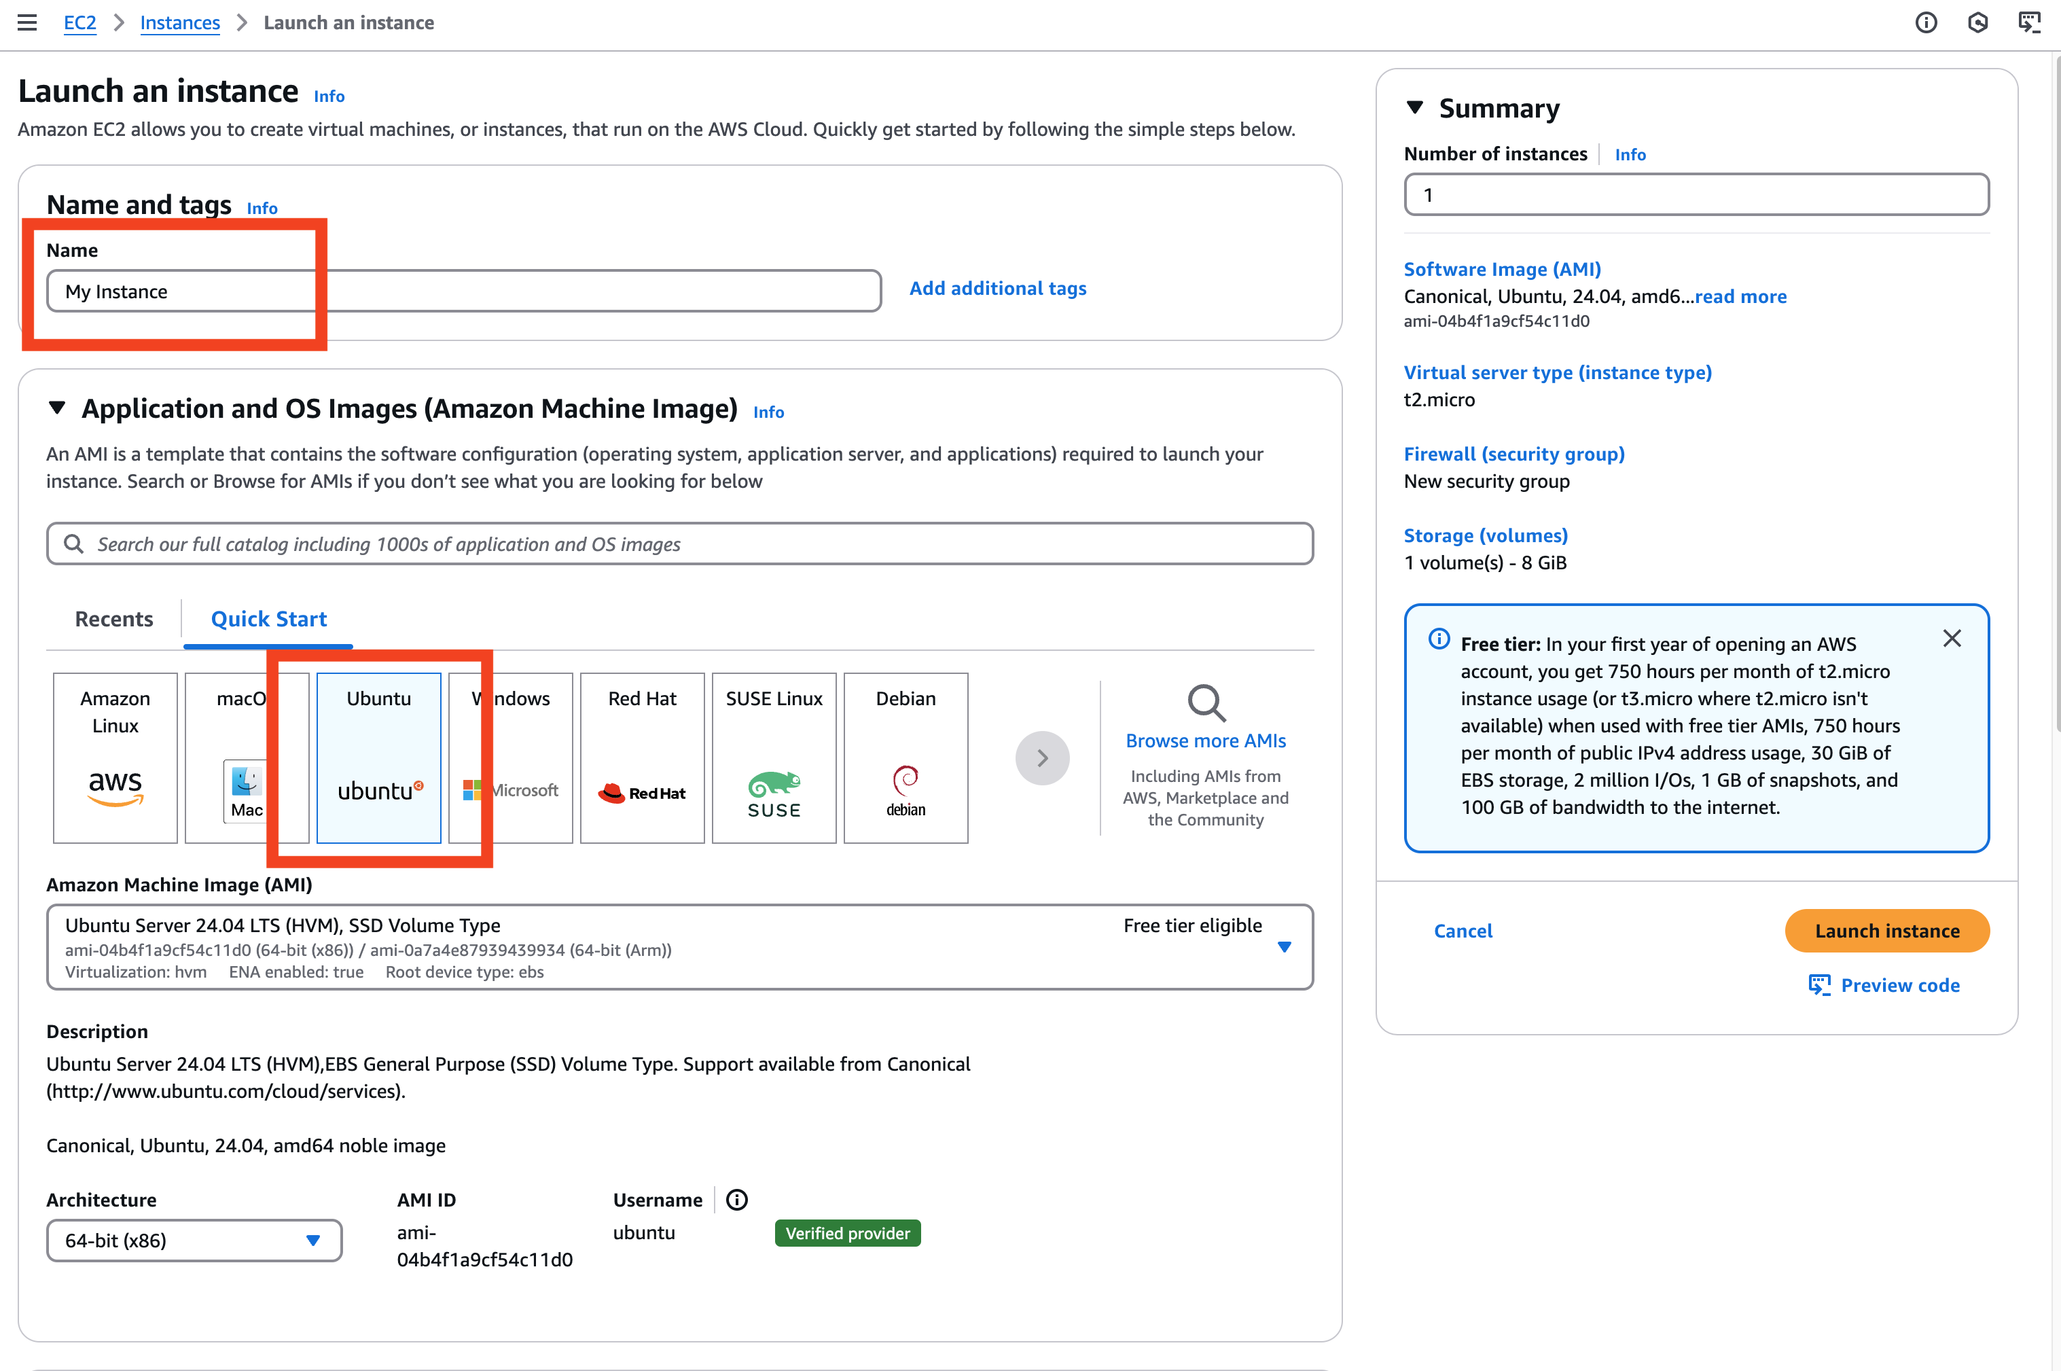Open Info link next to Name and tags
Image resolution: width=2061 pixels, height=1371 pixels.
click(262, 208)
